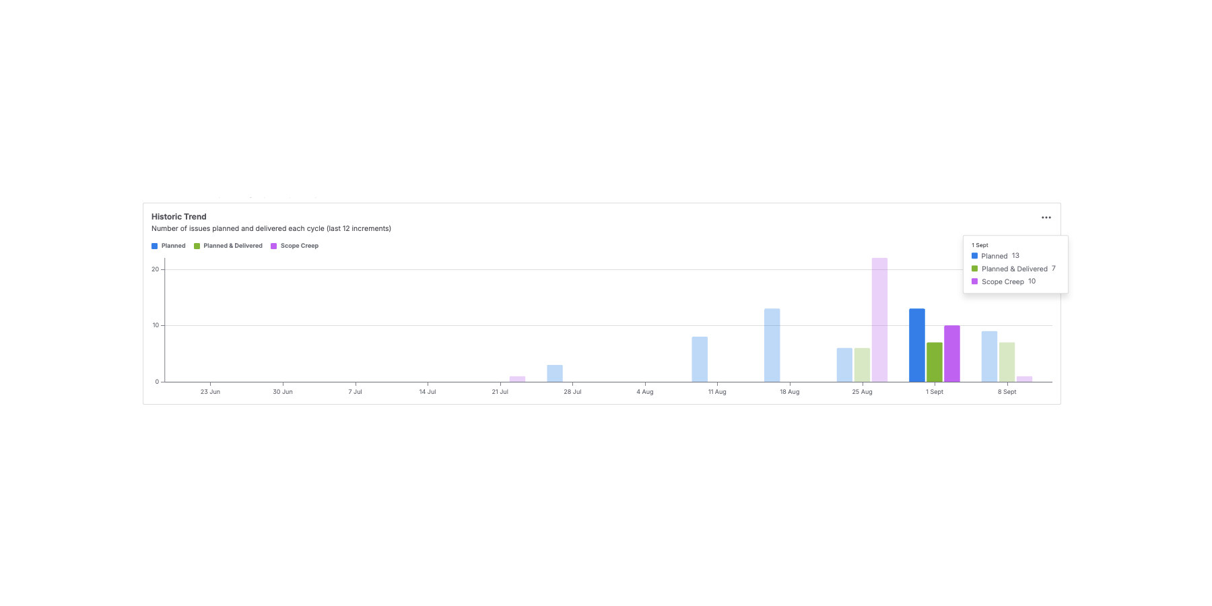Select the dark blue Planned bar for 1 Sept
Screen dimensions: 1212x606
pos(917,345)
